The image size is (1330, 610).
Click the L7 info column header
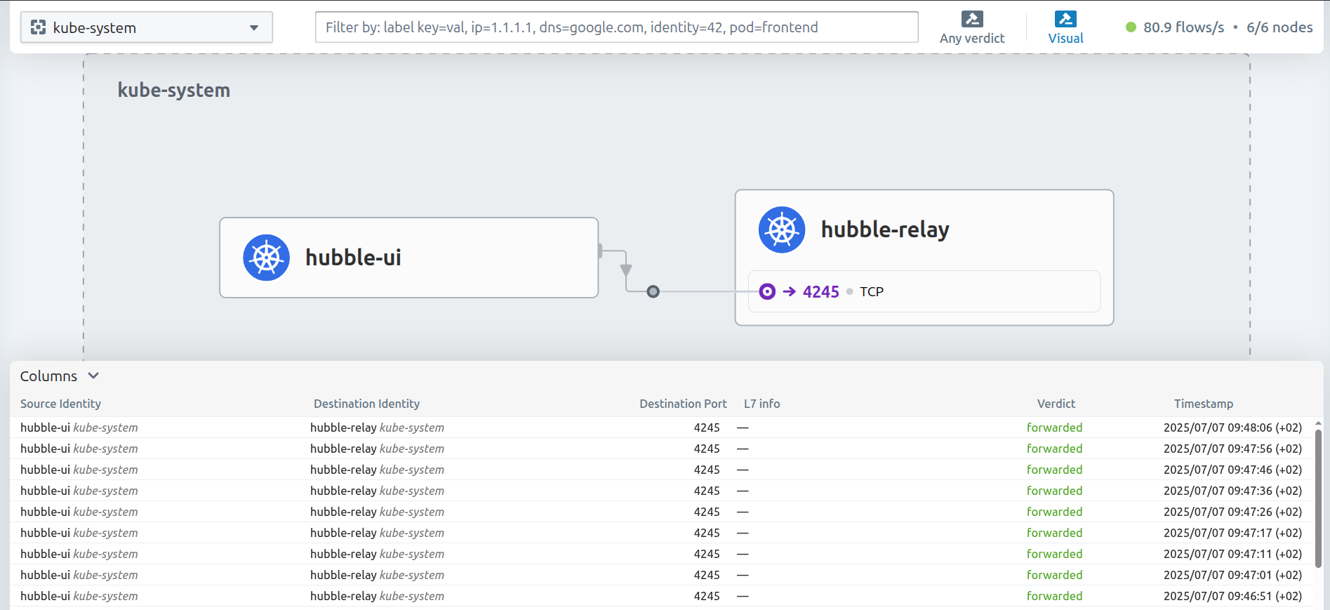tap(762, 404)
